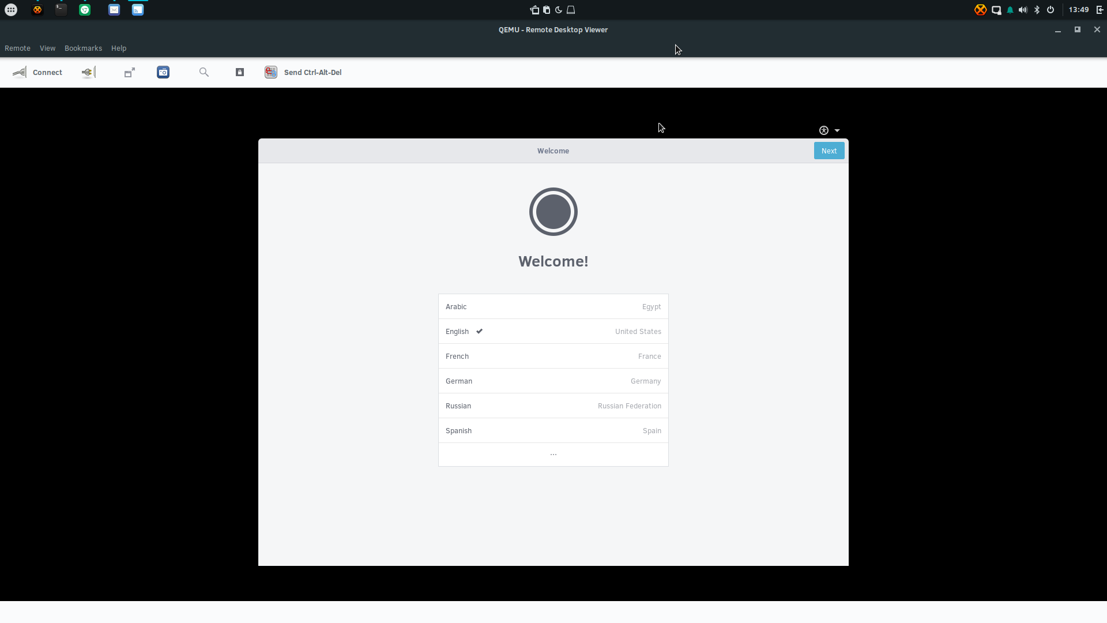The height and width of the screenshot is (623, 1107).
Task: Expand accessibility dropdown arrow in guest
Action: tap(837, 130)
